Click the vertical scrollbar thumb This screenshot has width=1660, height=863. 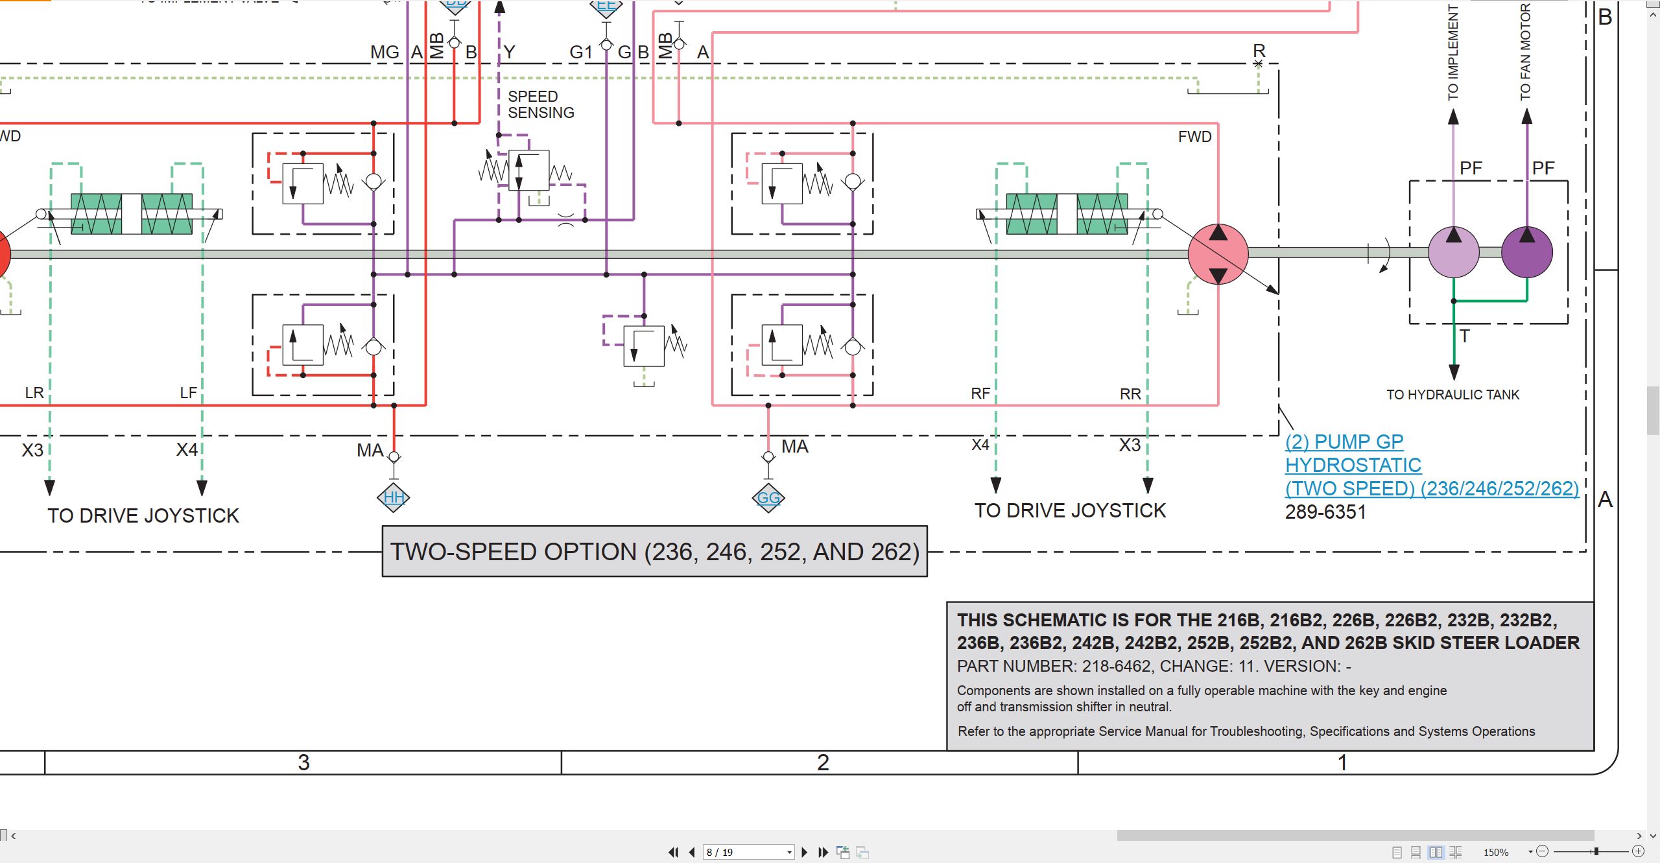(x=1653, y=410)
